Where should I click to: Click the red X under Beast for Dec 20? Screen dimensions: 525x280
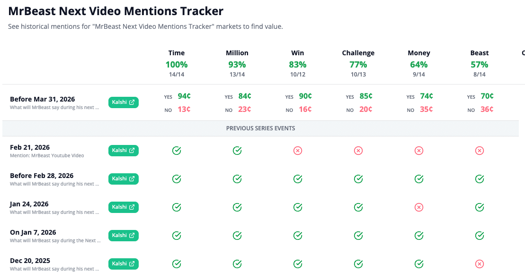[x=480, y=263]
